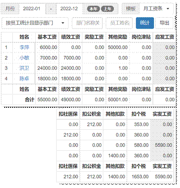Click the 实发工资 column header
180x188 pixels.
coord(162,114)
